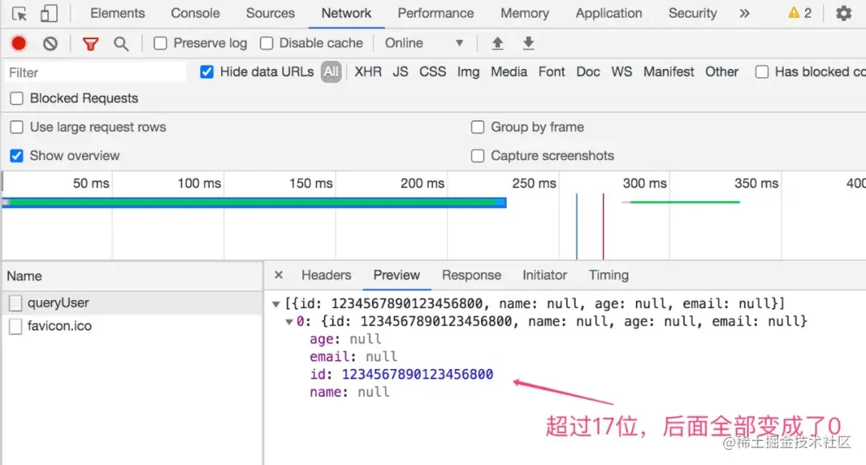The width and height of the screenshot is (866, 465).
Task: Show more DevTools tabs chevron
Action: pos(744,13)
